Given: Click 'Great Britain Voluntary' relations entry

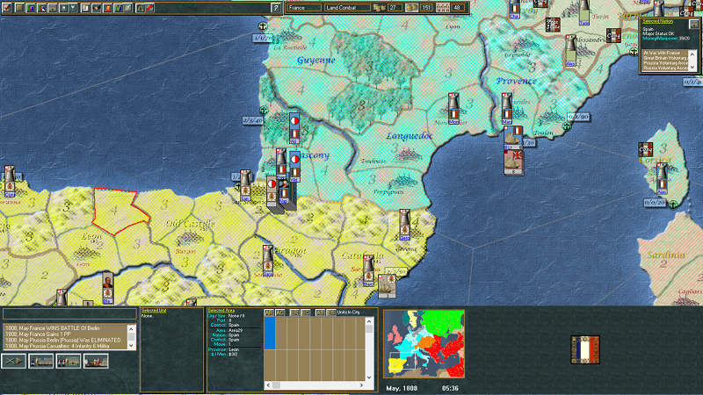Looking at the screenshot, I should (665, 58).
